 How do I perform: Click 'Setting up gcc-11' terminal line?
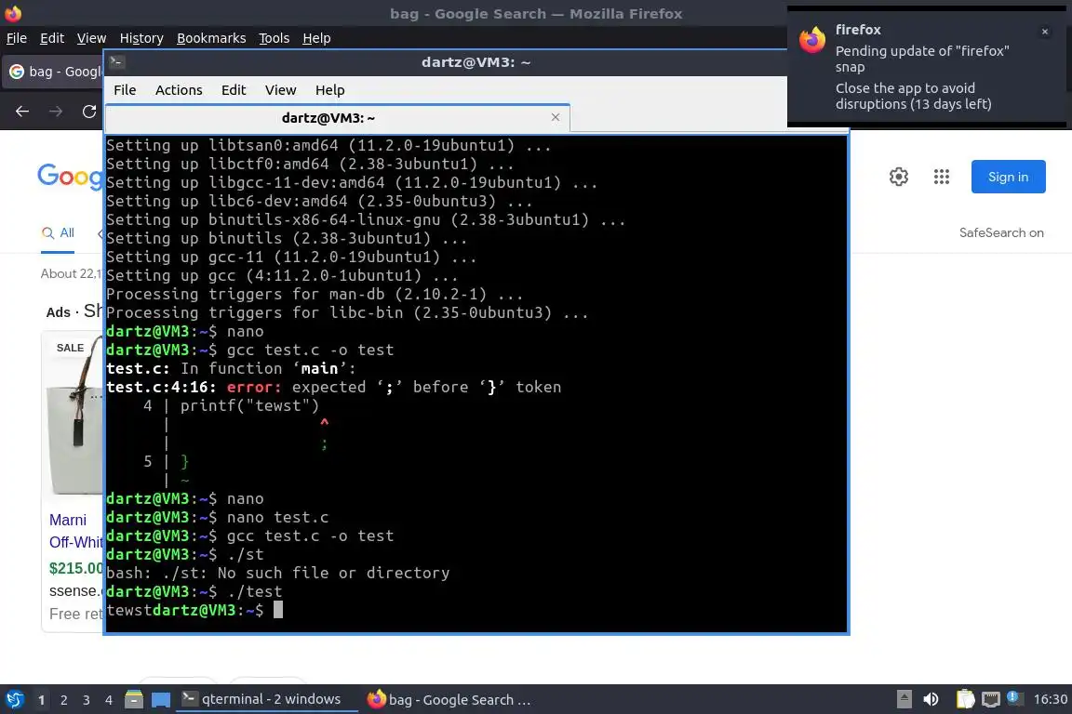click(291, 257)
